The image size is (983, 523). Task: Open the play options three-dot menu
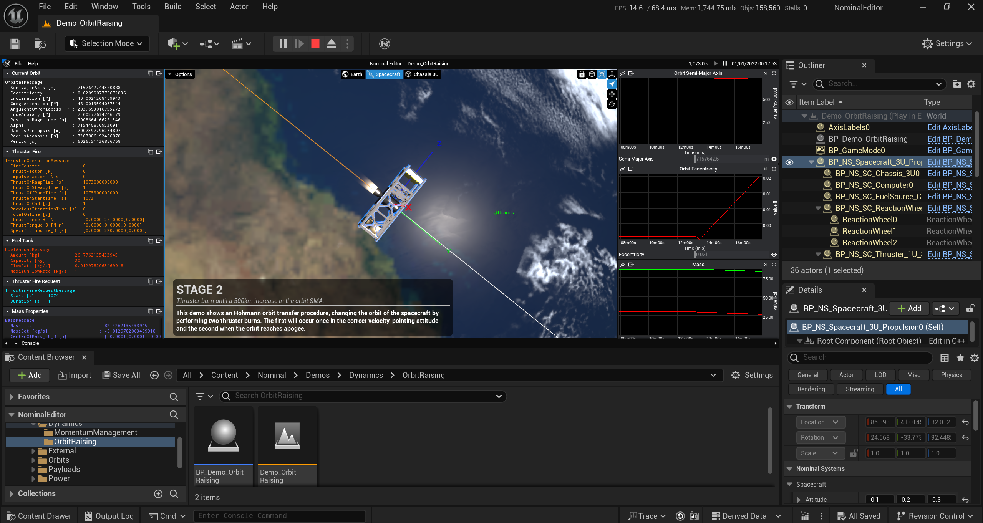pos(348,44)
